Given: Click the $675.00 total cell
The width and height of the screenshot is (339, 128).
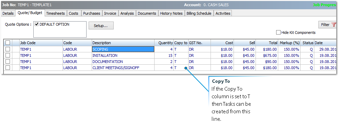Looking at the screenshot, I should 267,55.
